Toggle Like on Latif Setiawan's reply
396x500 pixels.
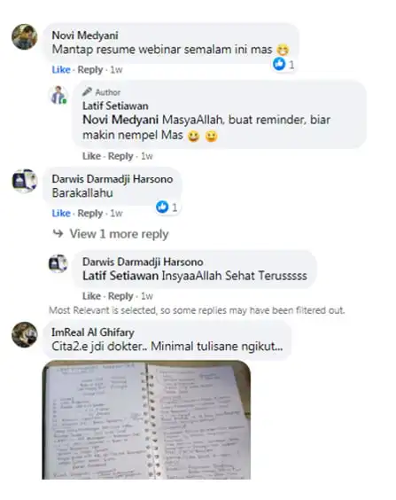point(91,156)
